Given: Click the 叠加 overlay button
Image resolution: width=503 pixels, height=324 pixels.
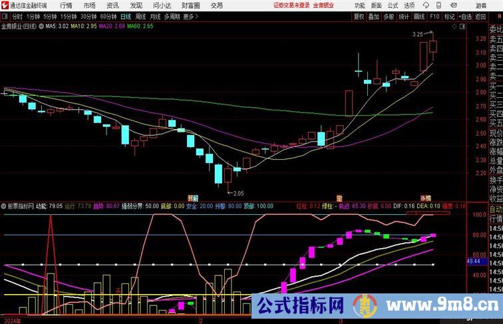Looking at the screenshot, I should click(x=373, y=17).
